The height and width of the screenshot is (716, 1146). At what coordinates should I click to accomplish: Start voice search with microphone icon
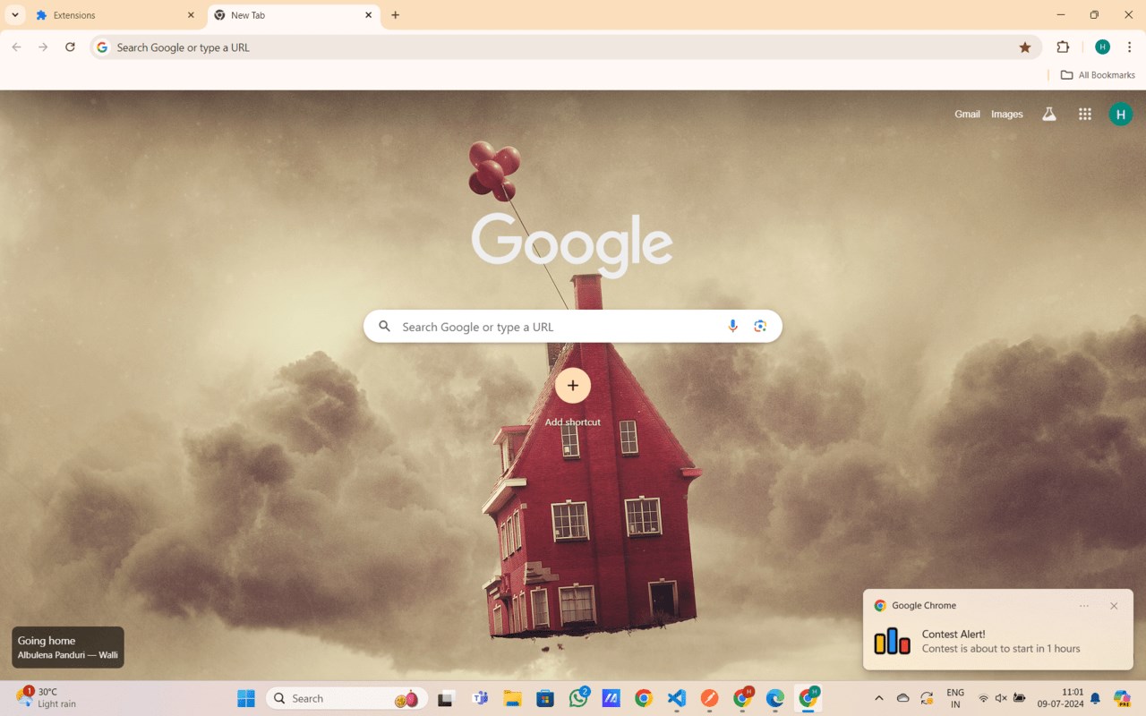[x=732, y=327]
